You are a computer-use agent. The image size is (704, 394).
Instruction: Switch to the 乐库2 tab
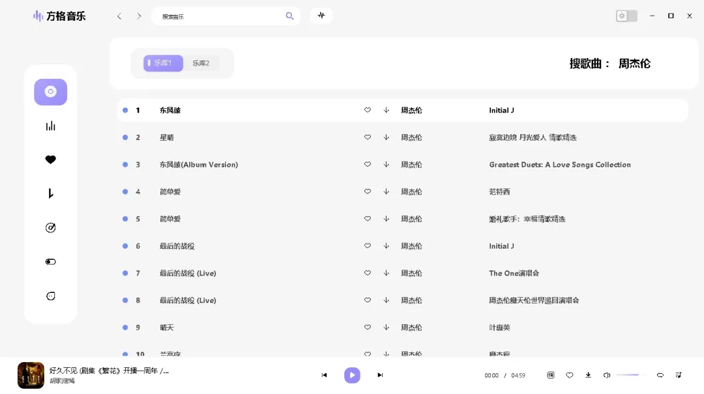[201, 63]
